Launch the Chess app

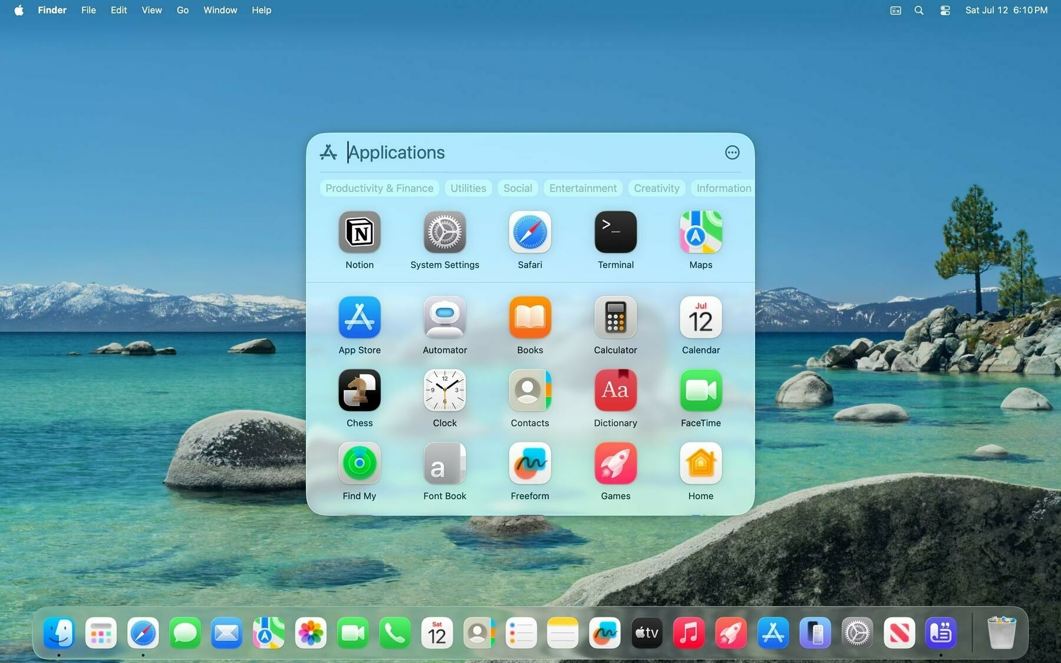360,390
